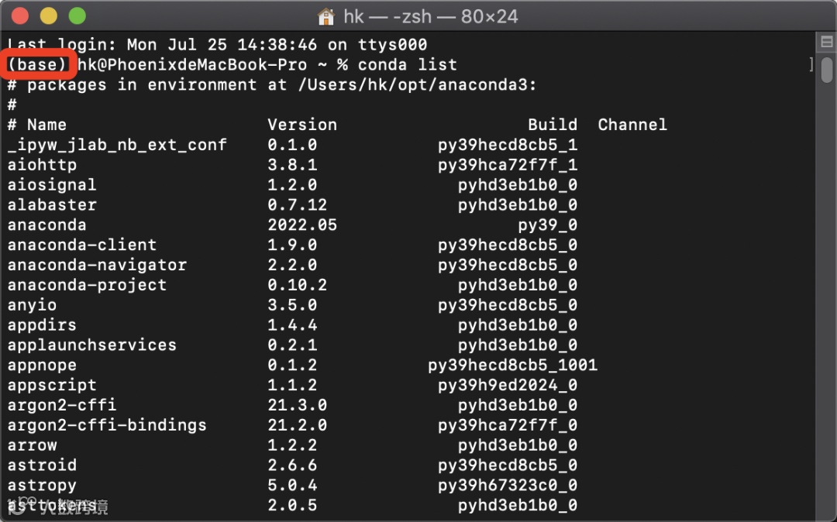Click package name 'appnope'

42,366
